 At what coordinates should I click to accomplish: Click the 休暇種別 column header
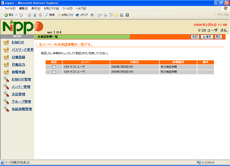coord(178,62)
